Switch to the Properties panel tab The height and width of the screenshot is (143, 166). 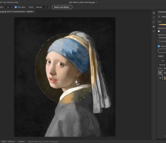(x=162, y=12)
